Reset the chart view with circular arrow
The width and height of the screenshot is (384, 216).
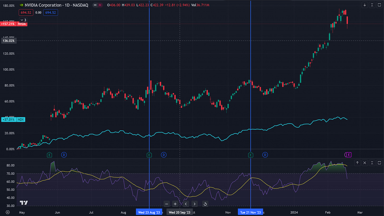click(x=205, y=204)
